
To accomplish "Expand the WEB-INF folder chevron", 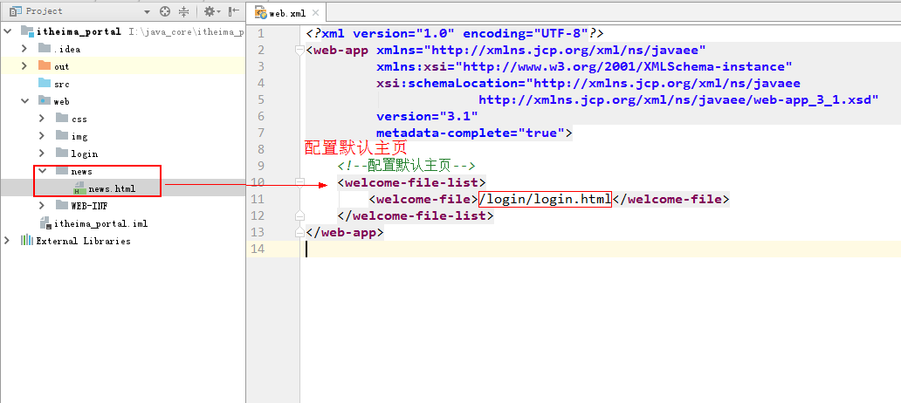I will tap(42, 206).
